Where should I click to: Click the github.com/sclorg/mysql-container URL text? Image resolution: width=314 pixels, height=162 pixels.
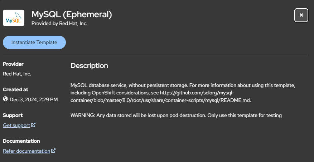[161, 97]
